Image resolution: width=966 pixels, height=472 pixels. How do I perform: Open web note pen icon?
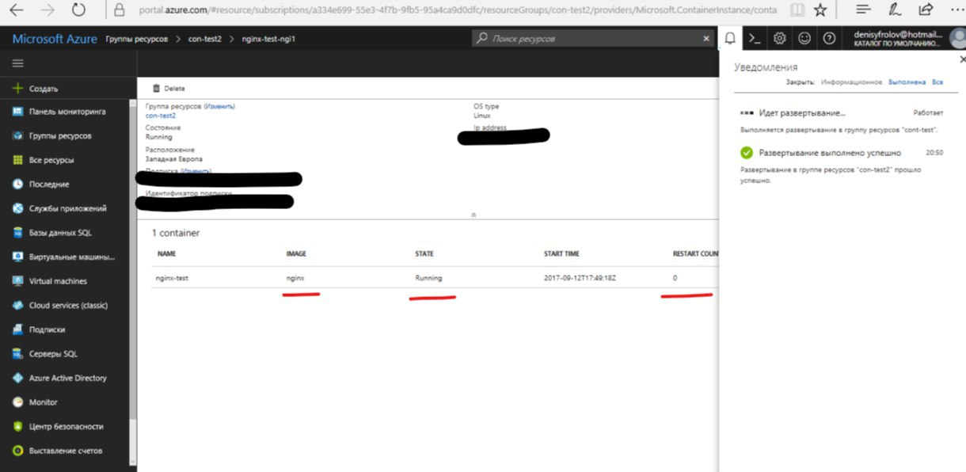pos(895,10)
